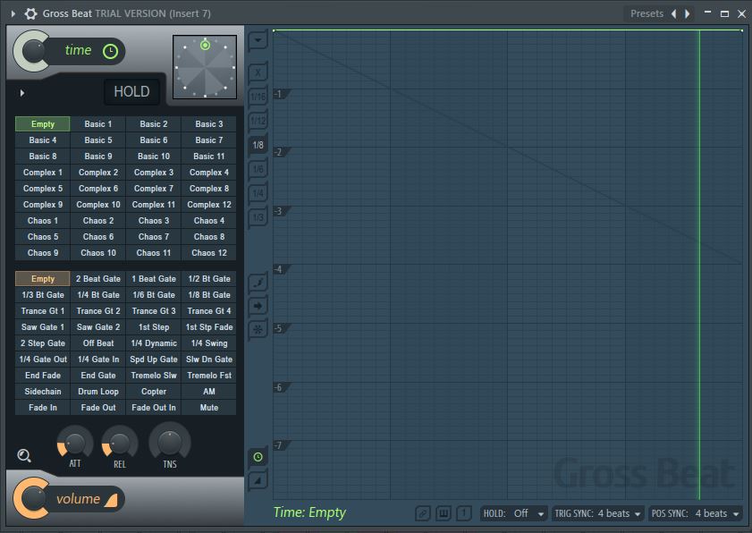Viewport: 752px width, 533px height.
Task: Set snap to 1/12
Action: click(258, 121)
